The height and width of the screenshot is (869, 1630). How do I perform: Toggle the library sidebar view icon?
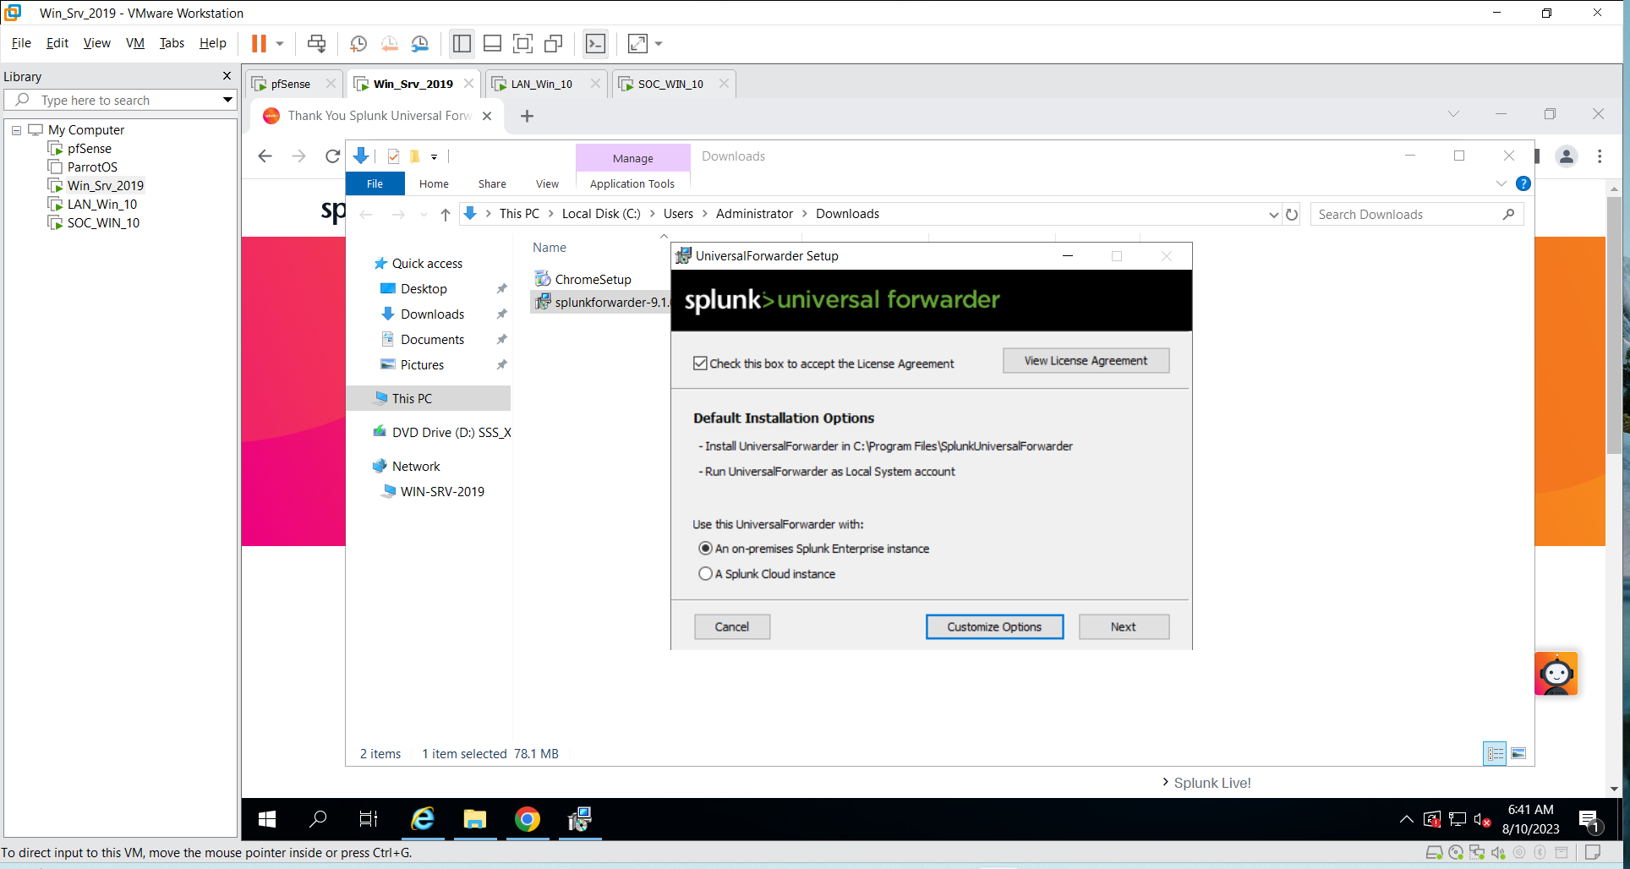coord(462,43)
